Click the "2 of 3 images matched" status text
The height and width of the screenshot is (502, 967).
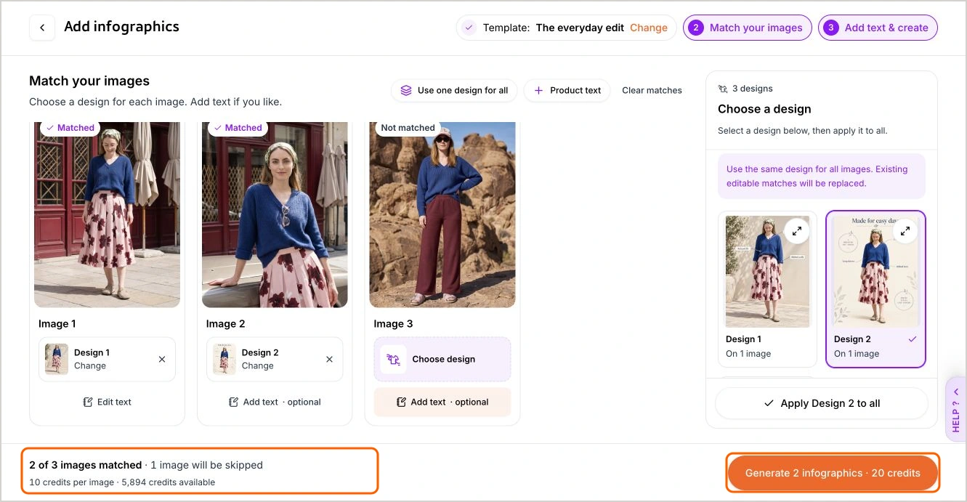[86, 465]
